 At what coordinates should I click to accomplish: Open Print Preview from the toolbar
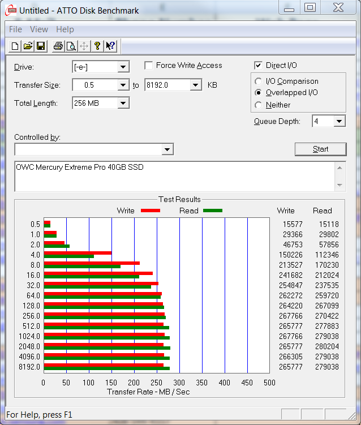click(71, 46)
